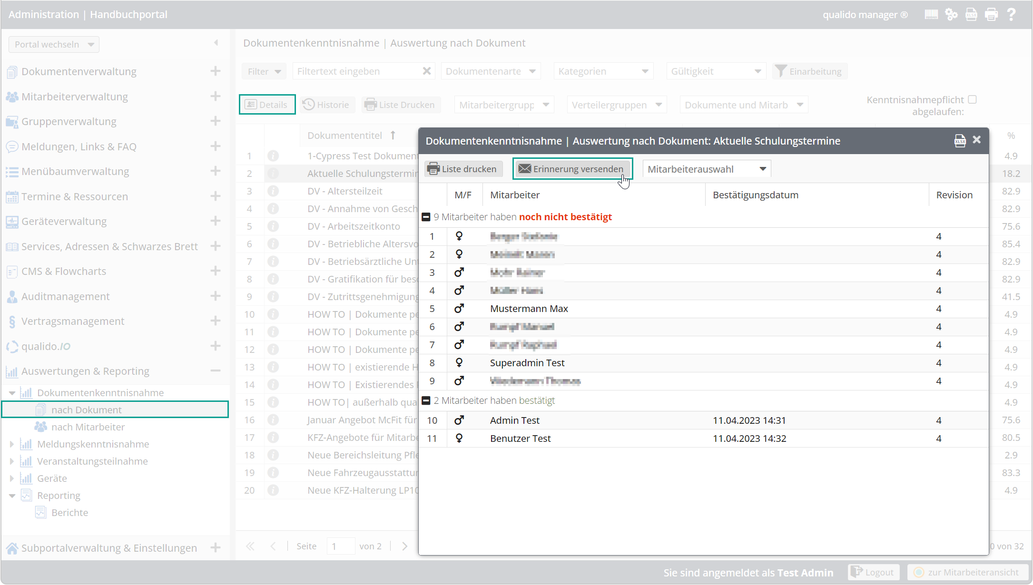This screenshot has width=1033, height=585.
Task: Go to first page double arrow
Action: pos(250,546)
